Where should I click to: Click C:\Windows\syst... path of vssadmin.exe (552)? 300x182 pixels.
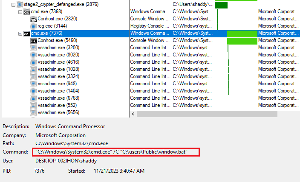click(193, 105)
